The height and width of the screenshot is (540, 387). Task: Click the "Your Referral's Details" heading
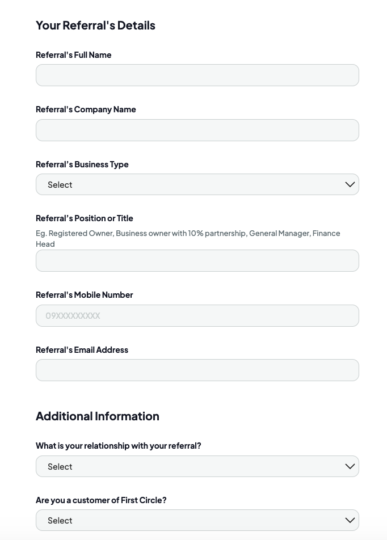(95, 26)
